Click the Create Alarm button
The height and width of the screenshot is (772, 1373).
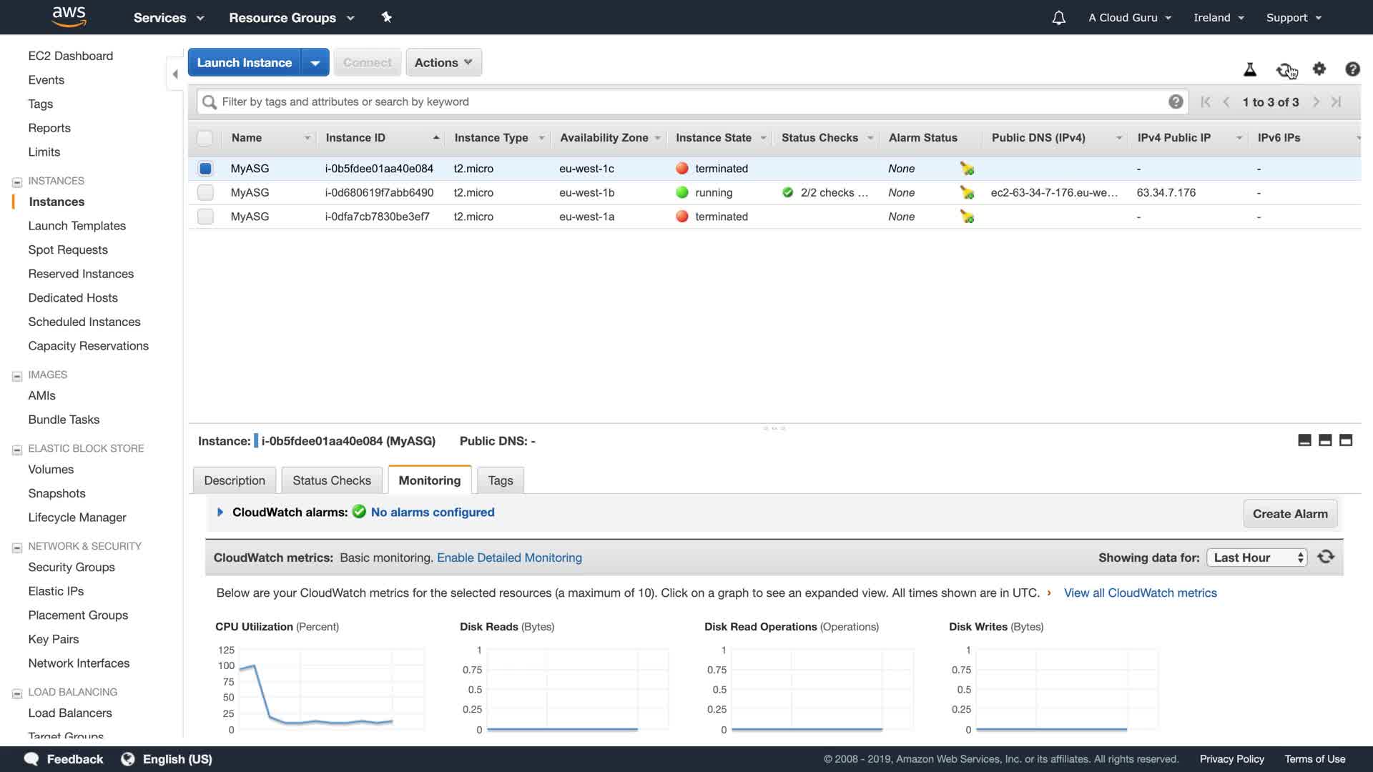coord(1289,513)
